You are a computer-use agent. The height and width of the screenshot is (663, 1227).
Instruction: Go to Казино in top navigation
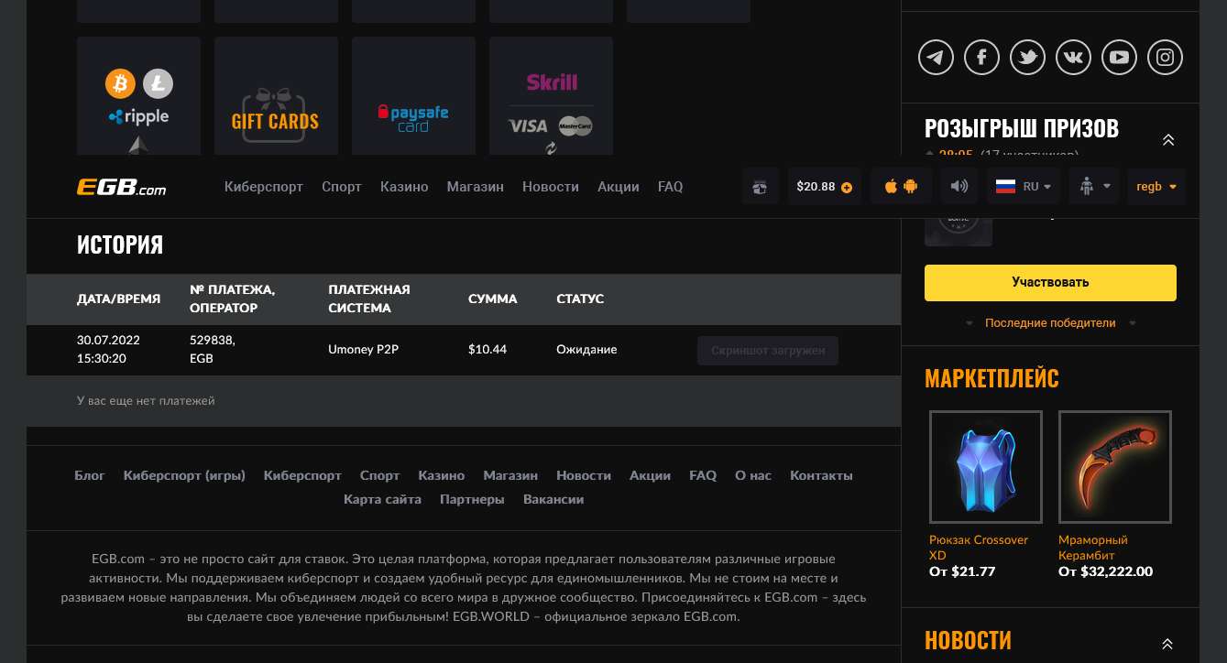404,187
